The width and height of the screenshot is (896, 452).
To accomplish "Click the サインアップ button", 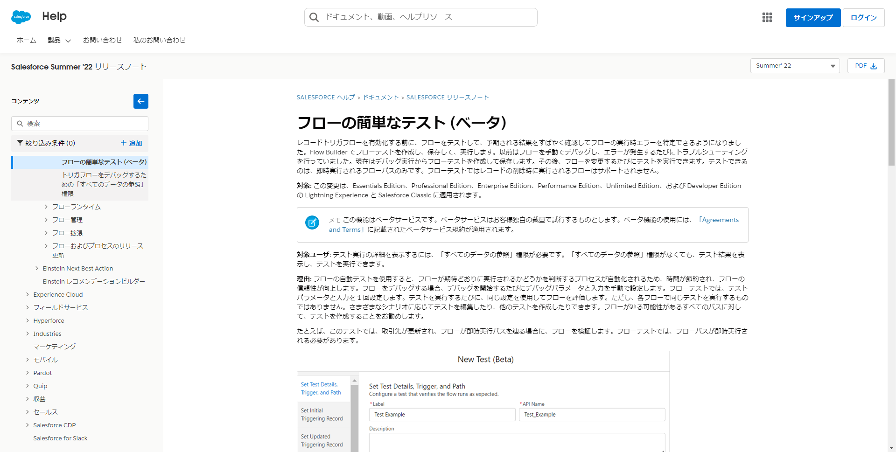I will click(813, 18).
